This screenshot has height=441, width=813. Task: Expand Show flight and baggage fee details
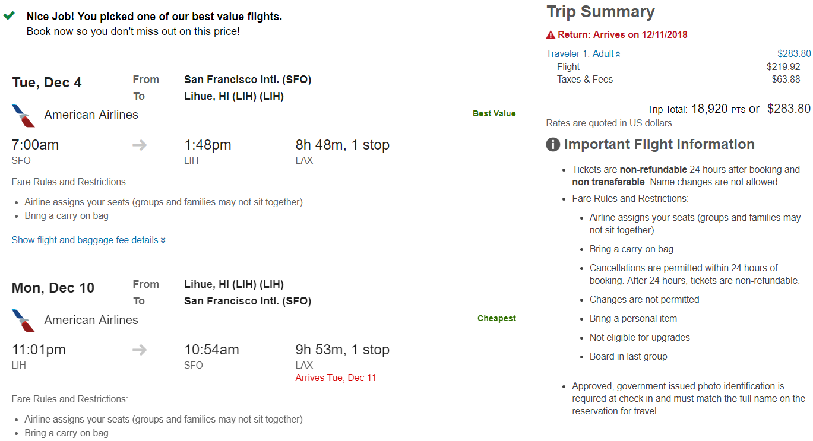(x=85, y=240)
